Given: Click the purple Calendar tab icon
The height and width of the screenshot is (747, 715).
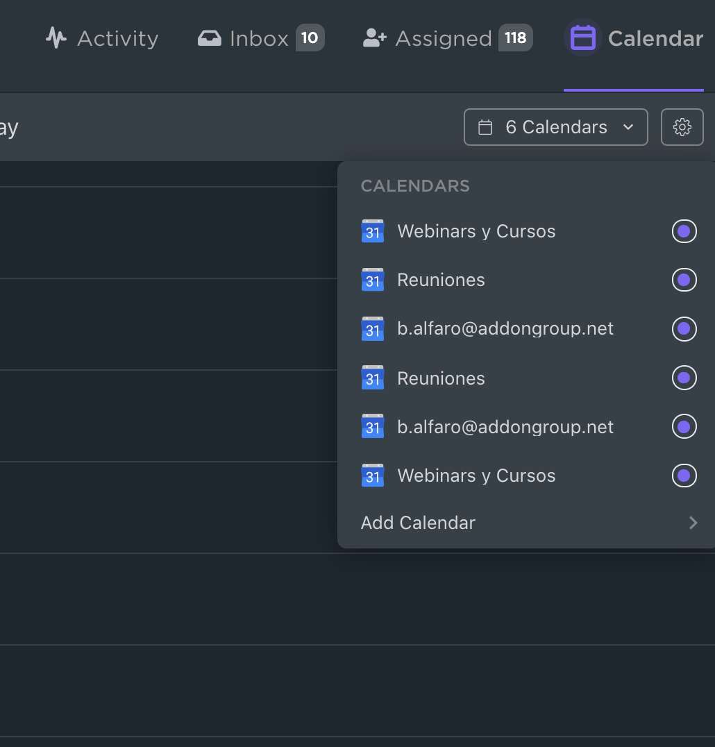Looking at the screenshot, I should 582,38.
